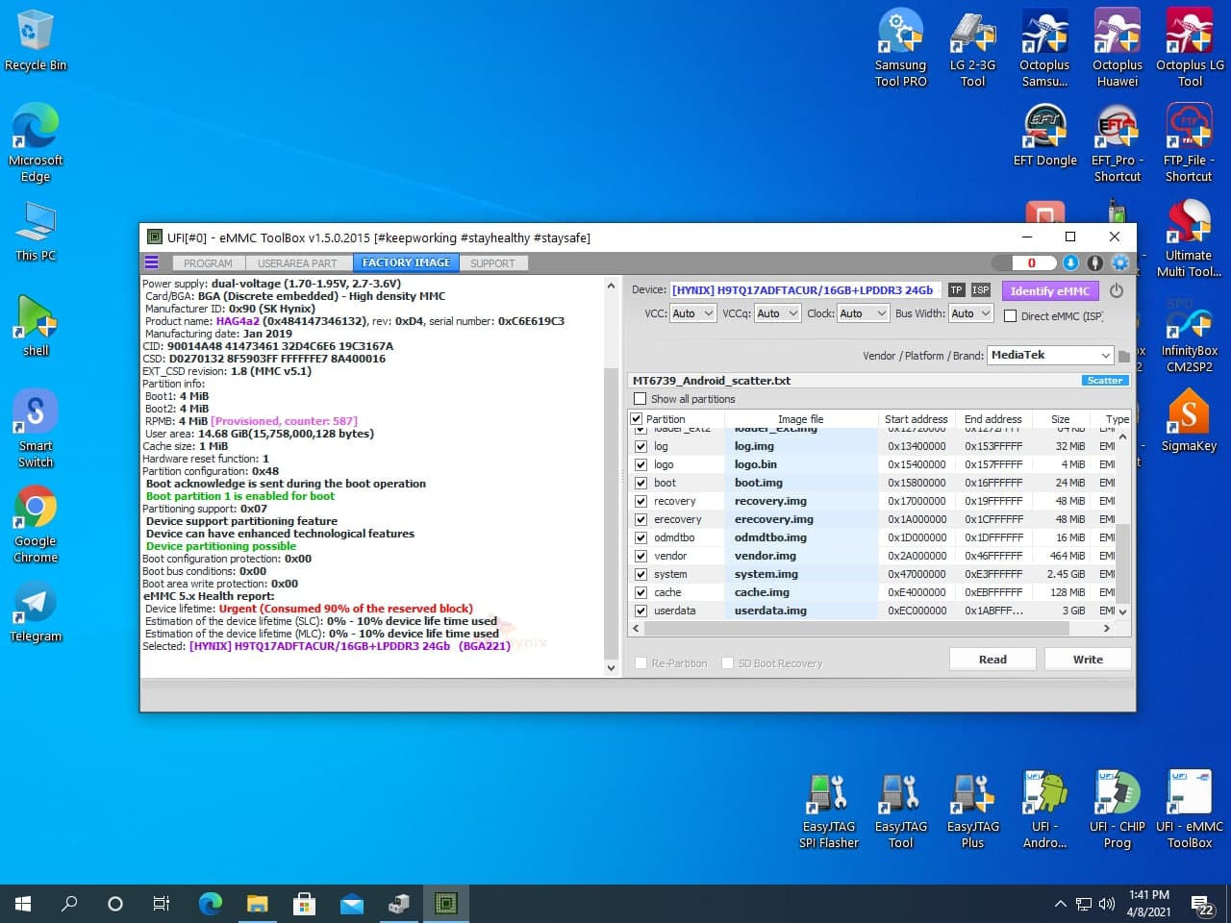Viewport: 1231px width, 923px height.
Task: Toggle the Show all partitions checkbox
Action: coord(641,398)
